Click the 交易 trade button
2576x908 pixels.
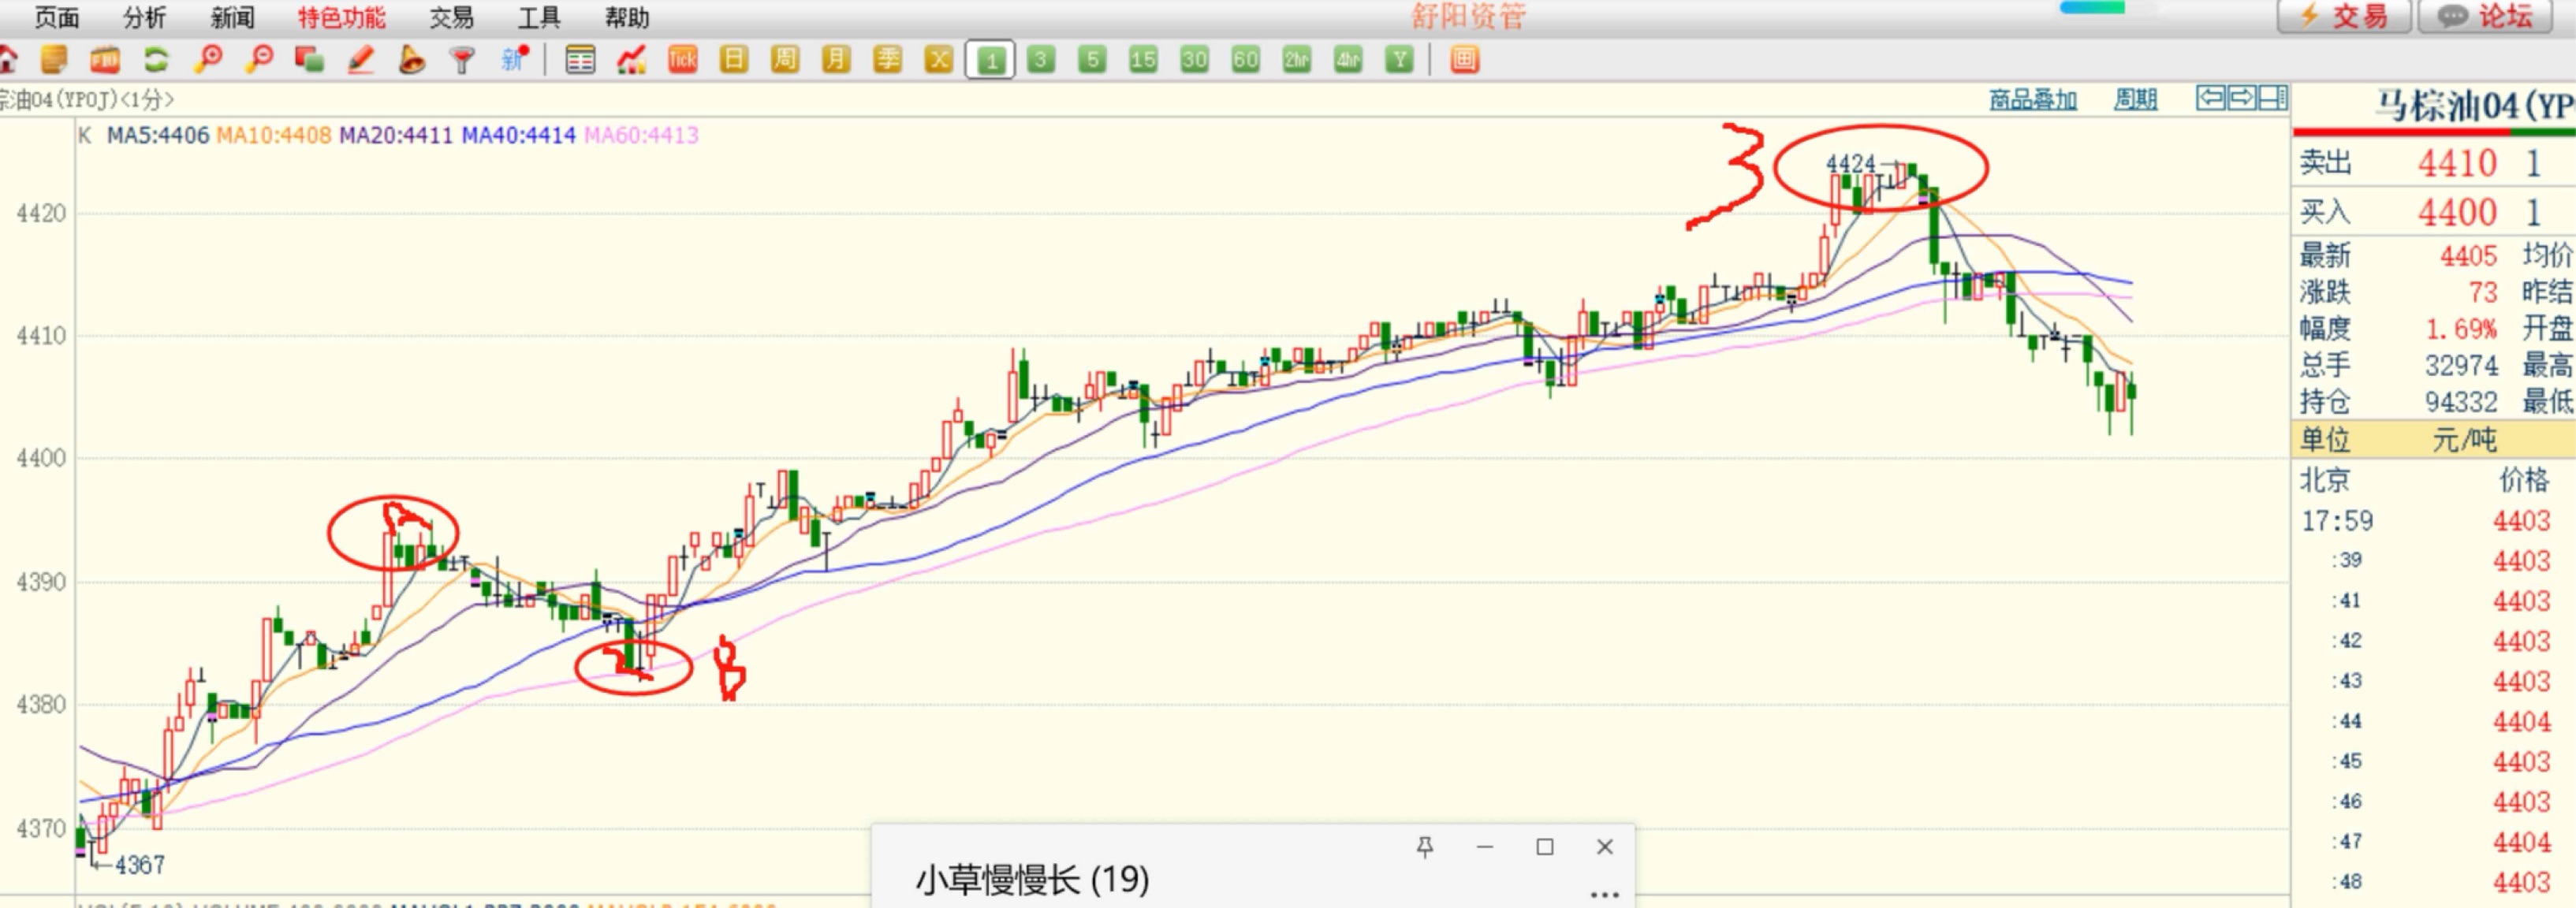pos(2344,17)
